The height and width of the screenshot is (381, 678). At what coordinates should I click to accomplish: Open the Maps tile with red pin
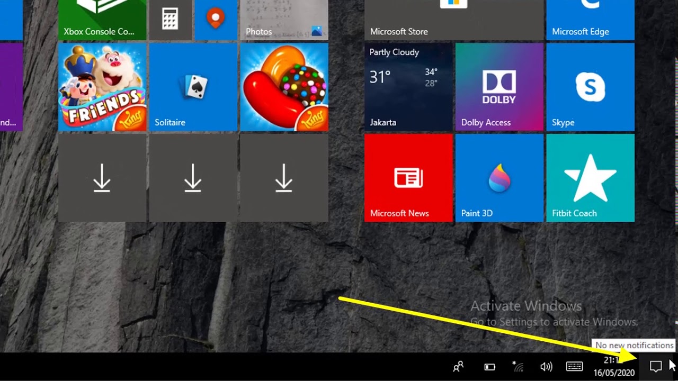click(216, 20)
